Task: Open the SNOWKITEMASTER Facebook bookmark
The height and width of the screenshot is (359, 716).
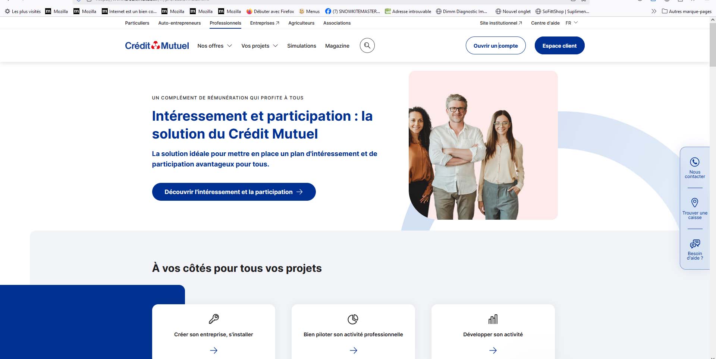Action: (352, 11)
